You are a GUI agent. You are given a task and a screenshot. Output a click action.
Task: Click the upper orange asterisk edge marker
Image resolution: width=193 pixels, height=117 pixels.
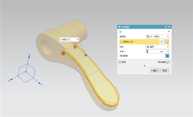point(75,47)
